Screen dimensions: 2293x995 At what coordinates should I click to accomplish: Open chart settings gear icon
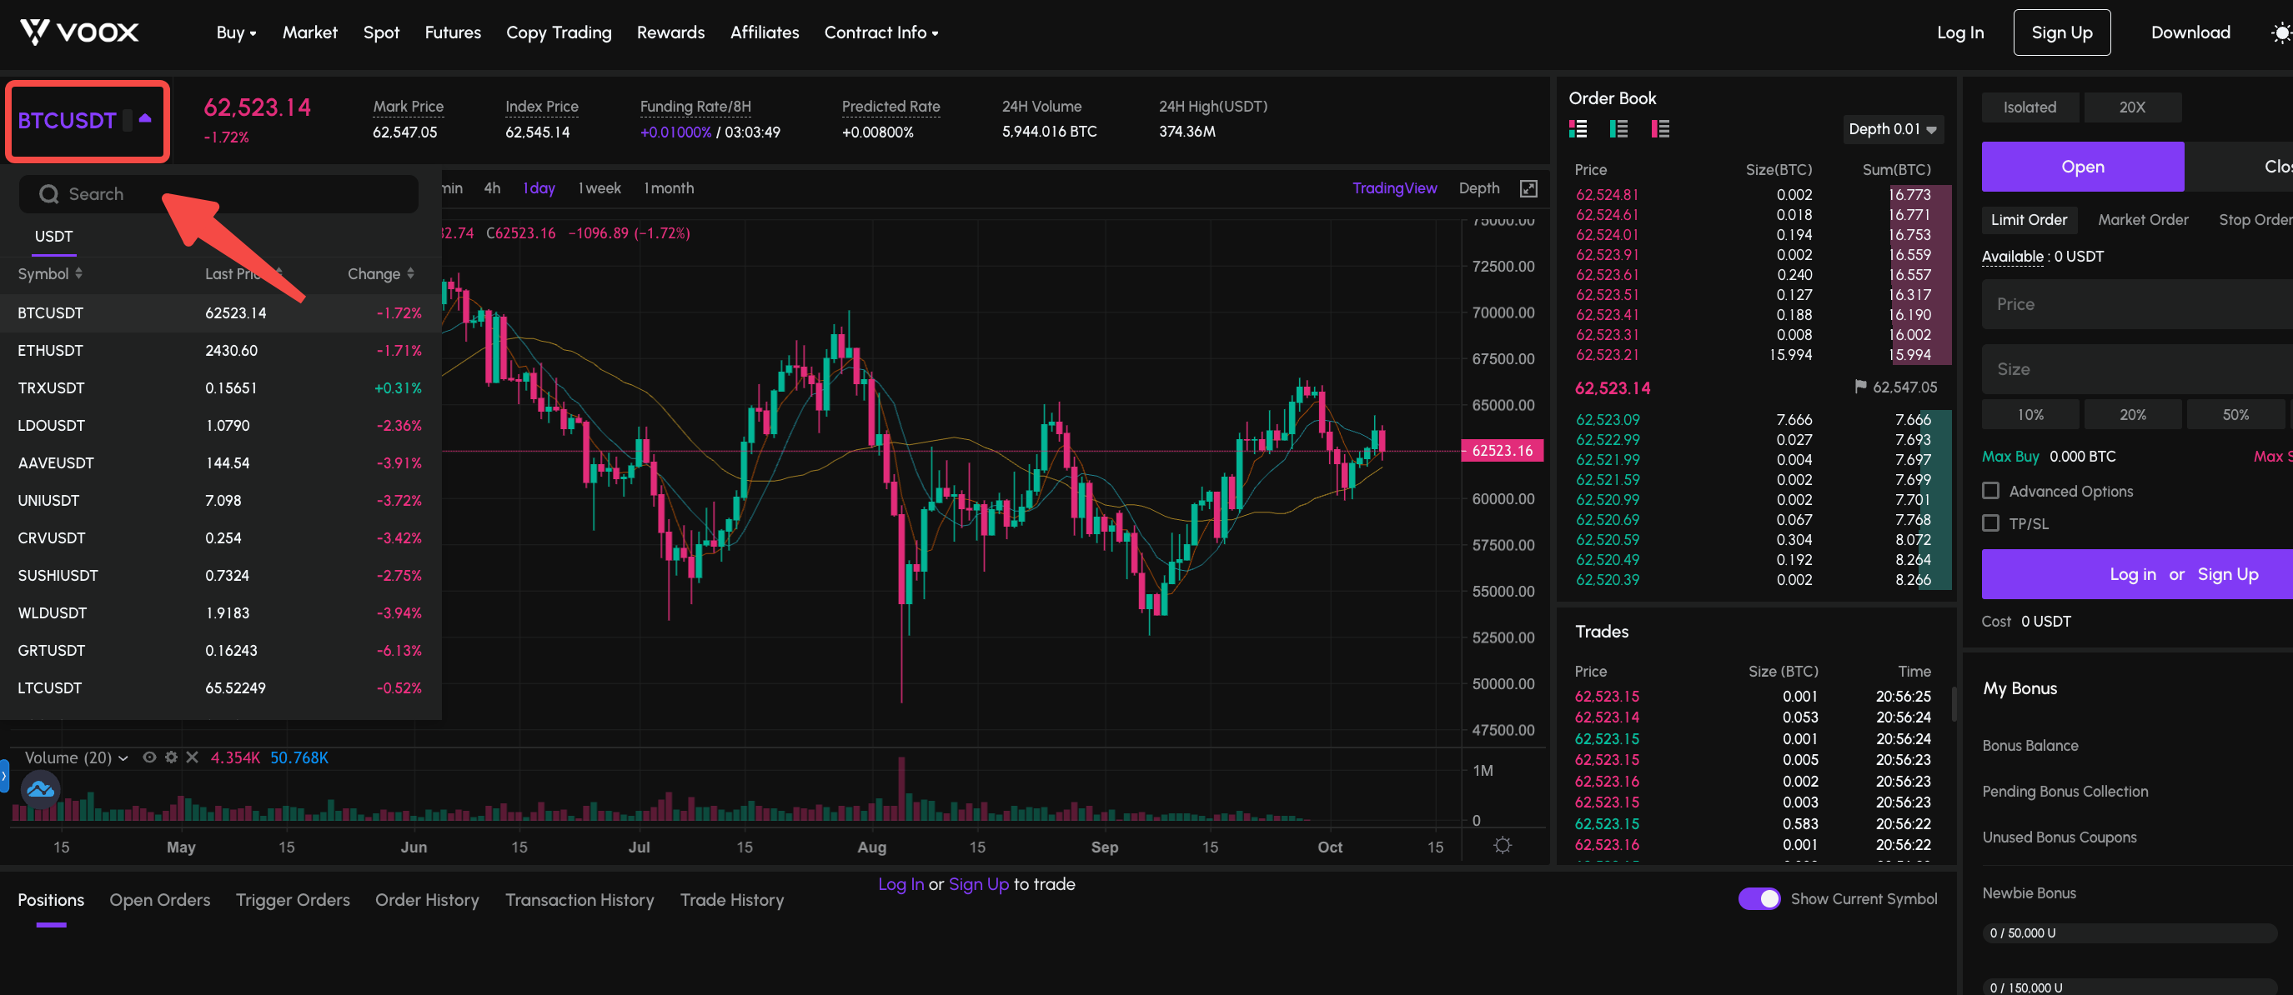1503,846
